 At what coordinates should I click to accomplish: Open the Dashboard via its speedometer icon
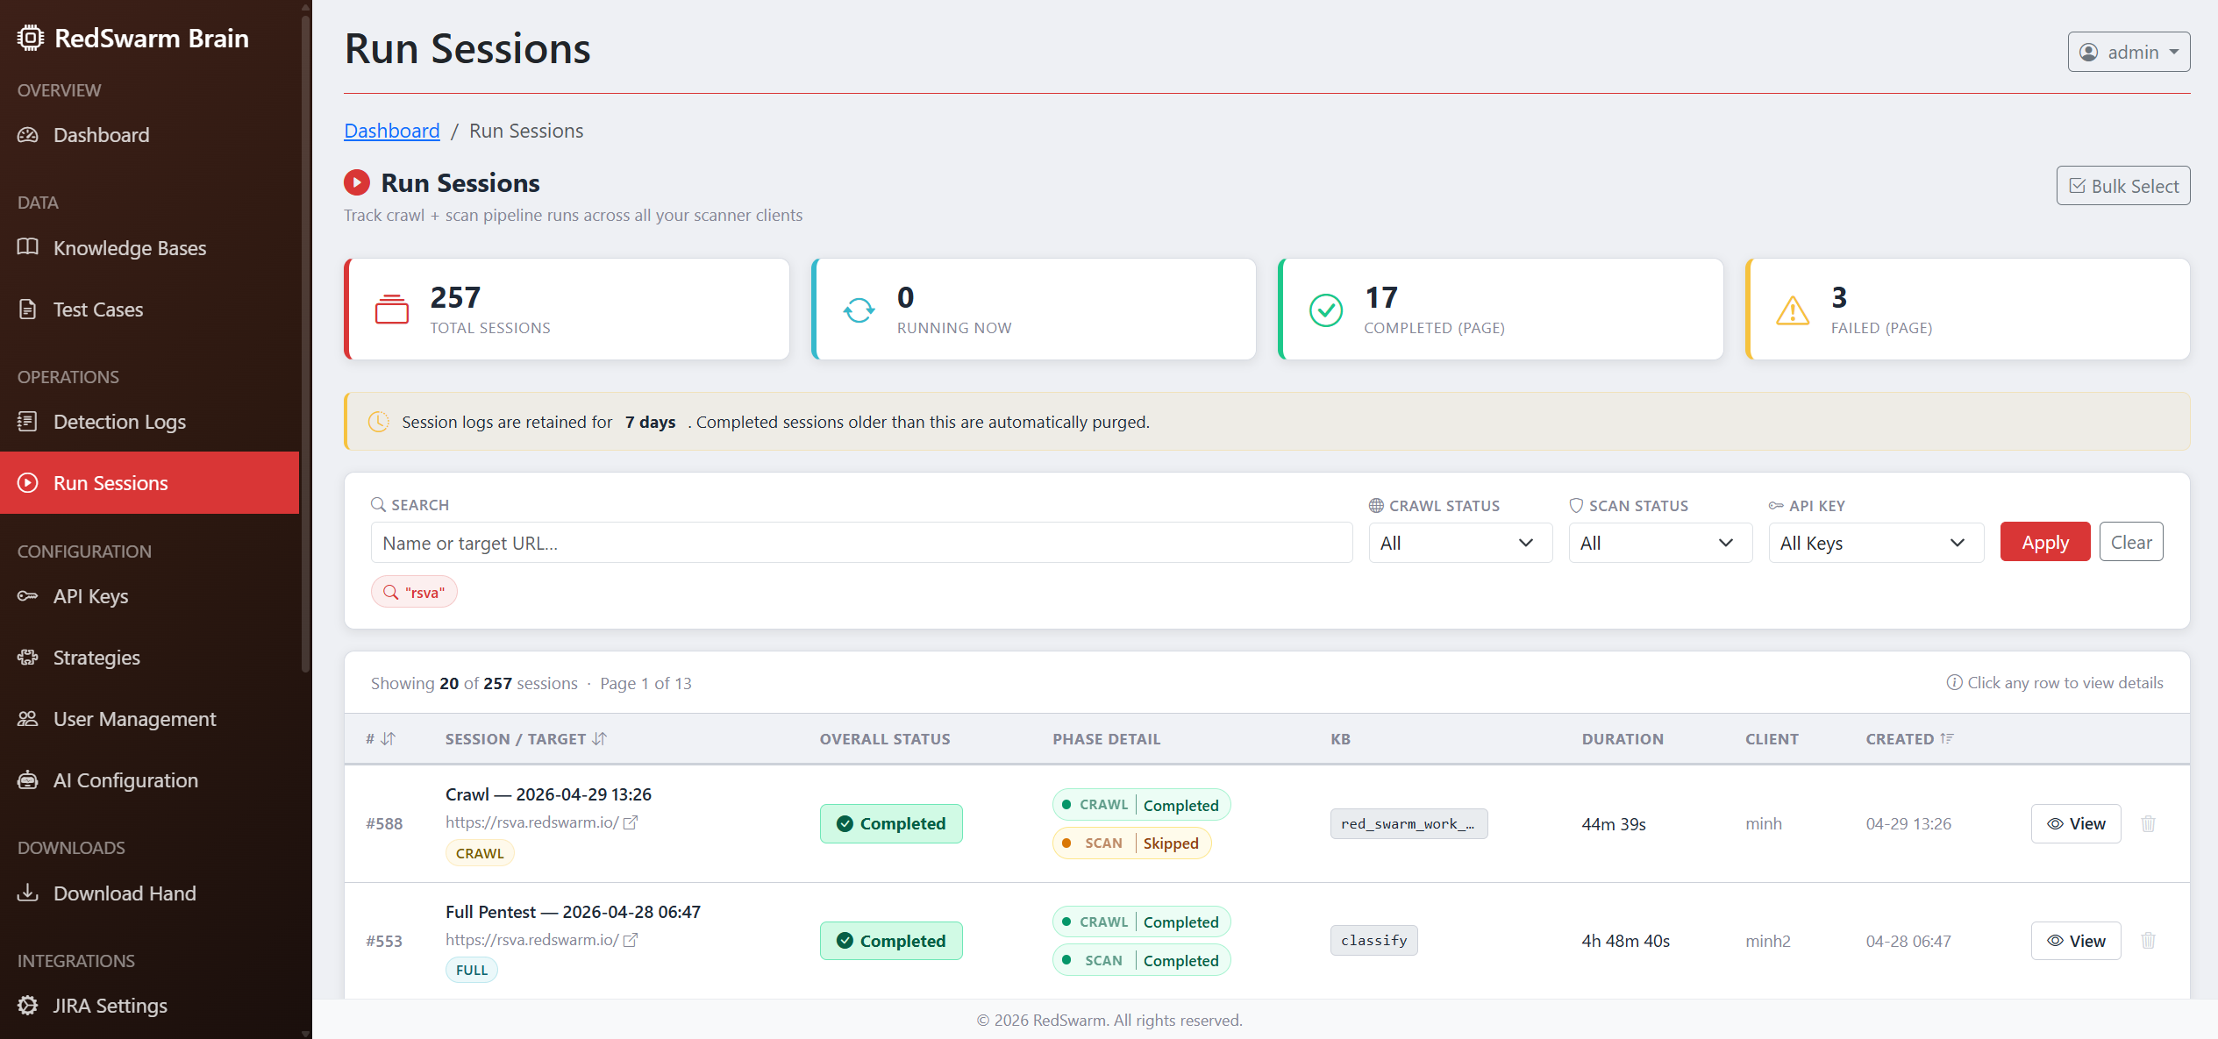click(x=27, y=134)
